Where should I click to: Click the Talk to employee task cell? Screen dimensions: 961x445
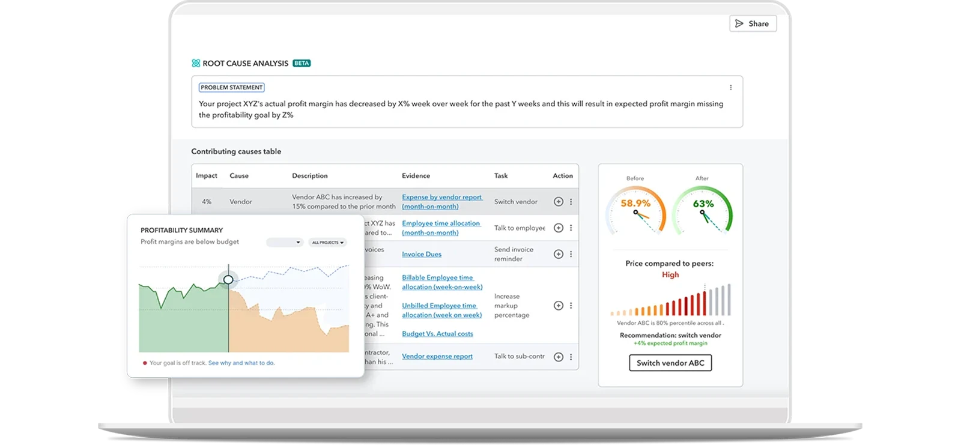[x=520, y=228]
